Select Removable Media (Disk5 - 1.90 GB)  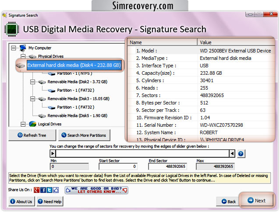[x=77, y=116]
